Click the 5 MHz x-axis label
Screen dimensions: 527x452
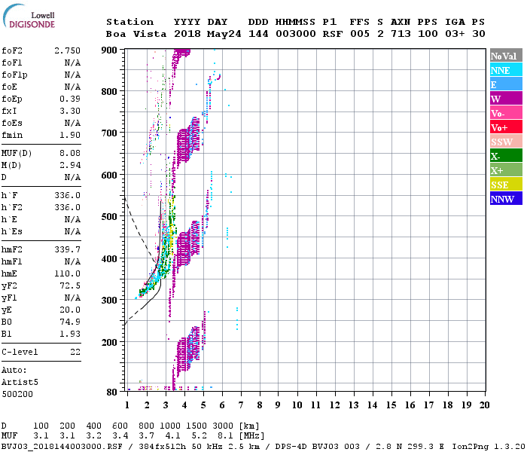tap(203, 405)
